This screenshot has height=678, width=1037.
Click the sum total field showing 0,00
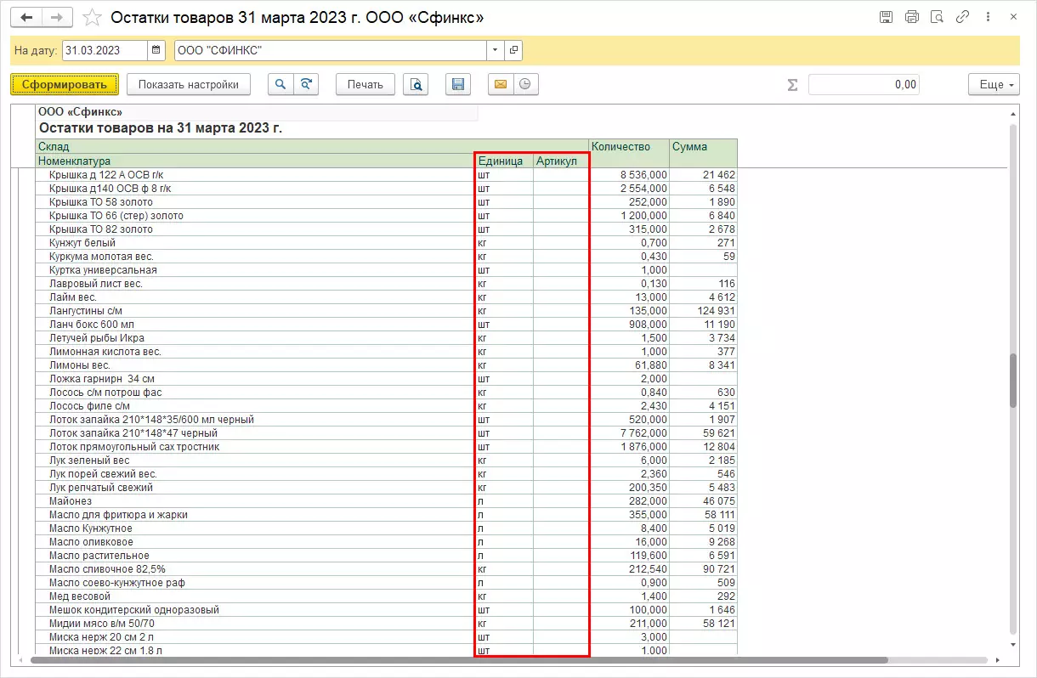point(863,84)
